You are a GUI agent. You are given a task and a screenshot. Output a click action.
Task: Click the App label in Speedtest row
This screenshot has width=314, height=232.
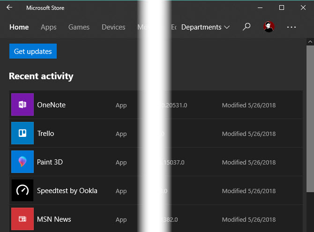tap(121, 192)
